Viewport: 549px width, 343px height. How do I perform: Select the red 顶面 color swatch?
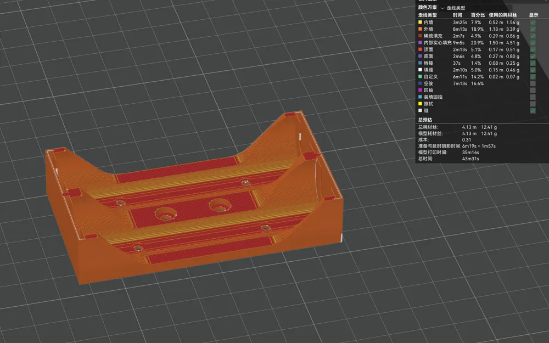420,49
